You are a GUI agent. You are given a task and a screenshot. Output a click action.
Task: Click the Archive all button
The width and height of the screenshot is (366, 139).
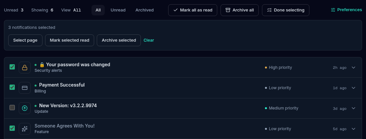click(x=240, y=10)
